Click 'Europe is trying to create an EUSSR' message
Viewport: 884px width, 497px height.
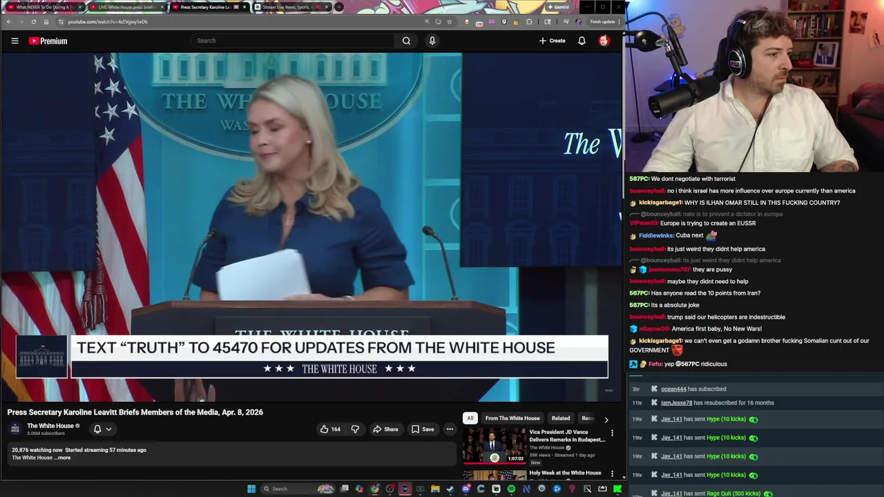point(693,223)
